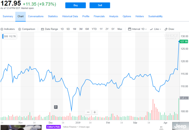The image size is (189, 130).
Task: Click the Comparison plus icon
Action: click(x=20, y=29)
